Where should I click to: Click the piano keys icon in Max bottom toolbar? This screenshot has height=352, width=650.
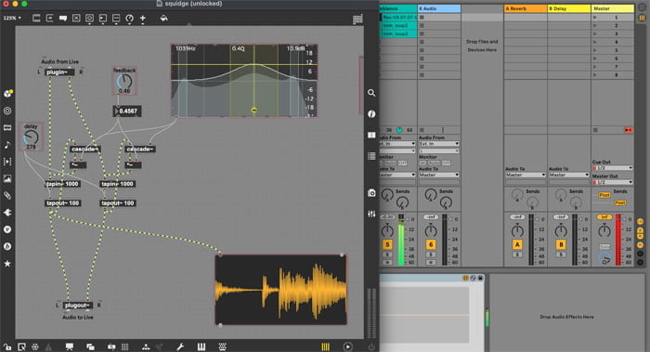[201, 346]
